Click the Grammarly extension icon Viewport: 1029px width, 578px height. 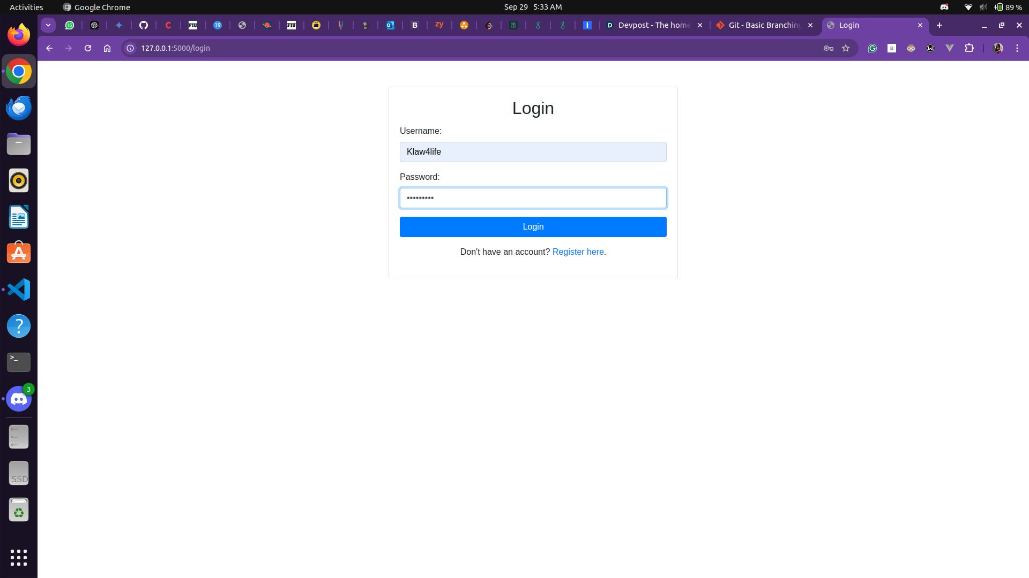(873, 48)
